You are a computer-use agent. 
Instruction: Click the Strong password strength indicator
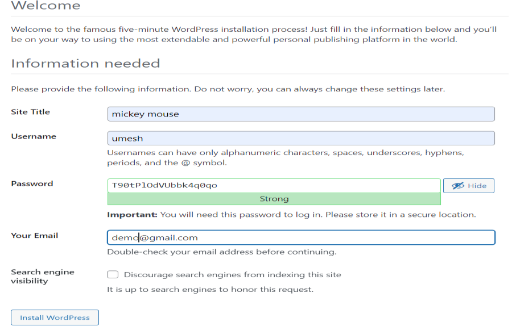tap(274, 199)
